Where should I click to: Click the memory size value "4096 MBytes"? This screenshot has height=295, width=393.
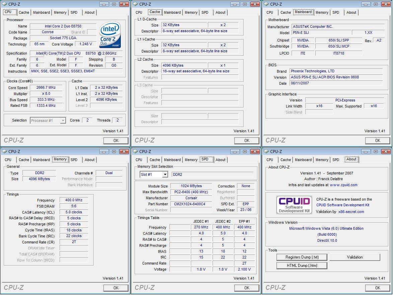[x=39, y=179]
